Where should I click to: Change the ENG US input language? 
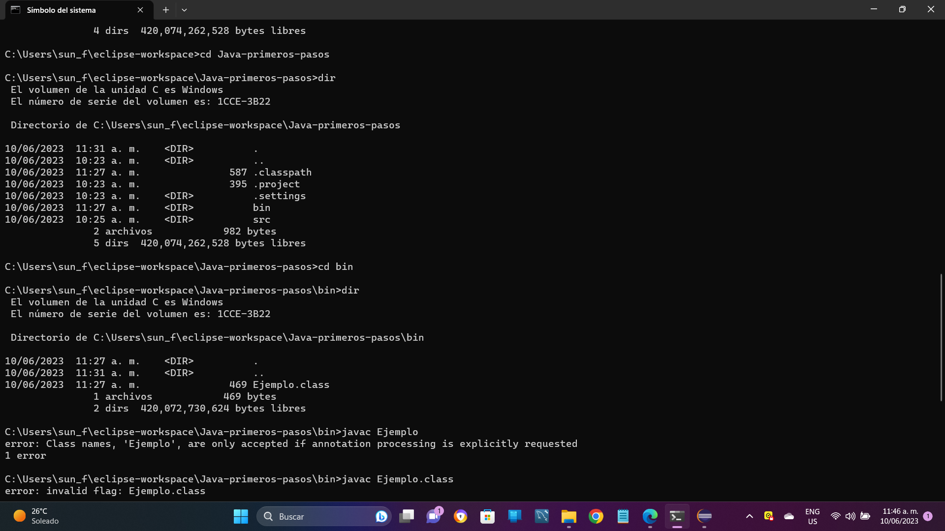(x=813, y=516)
